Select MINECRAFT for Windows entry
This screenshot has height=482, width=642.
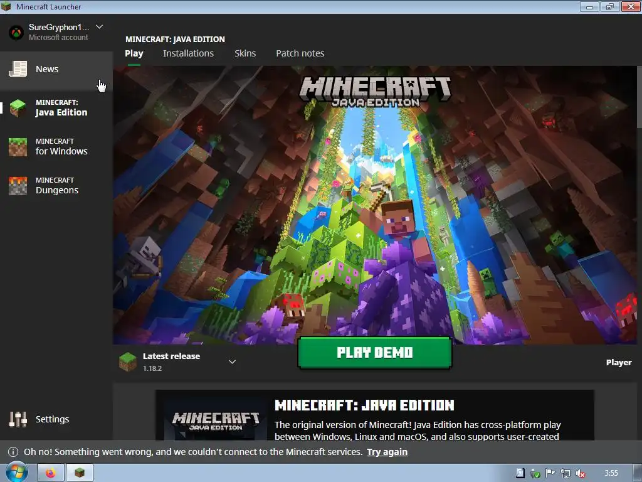point(56,147)
